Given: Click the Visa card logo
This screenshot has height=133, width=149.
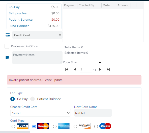Looking at the screenshot, I should [x=22, y=126].
